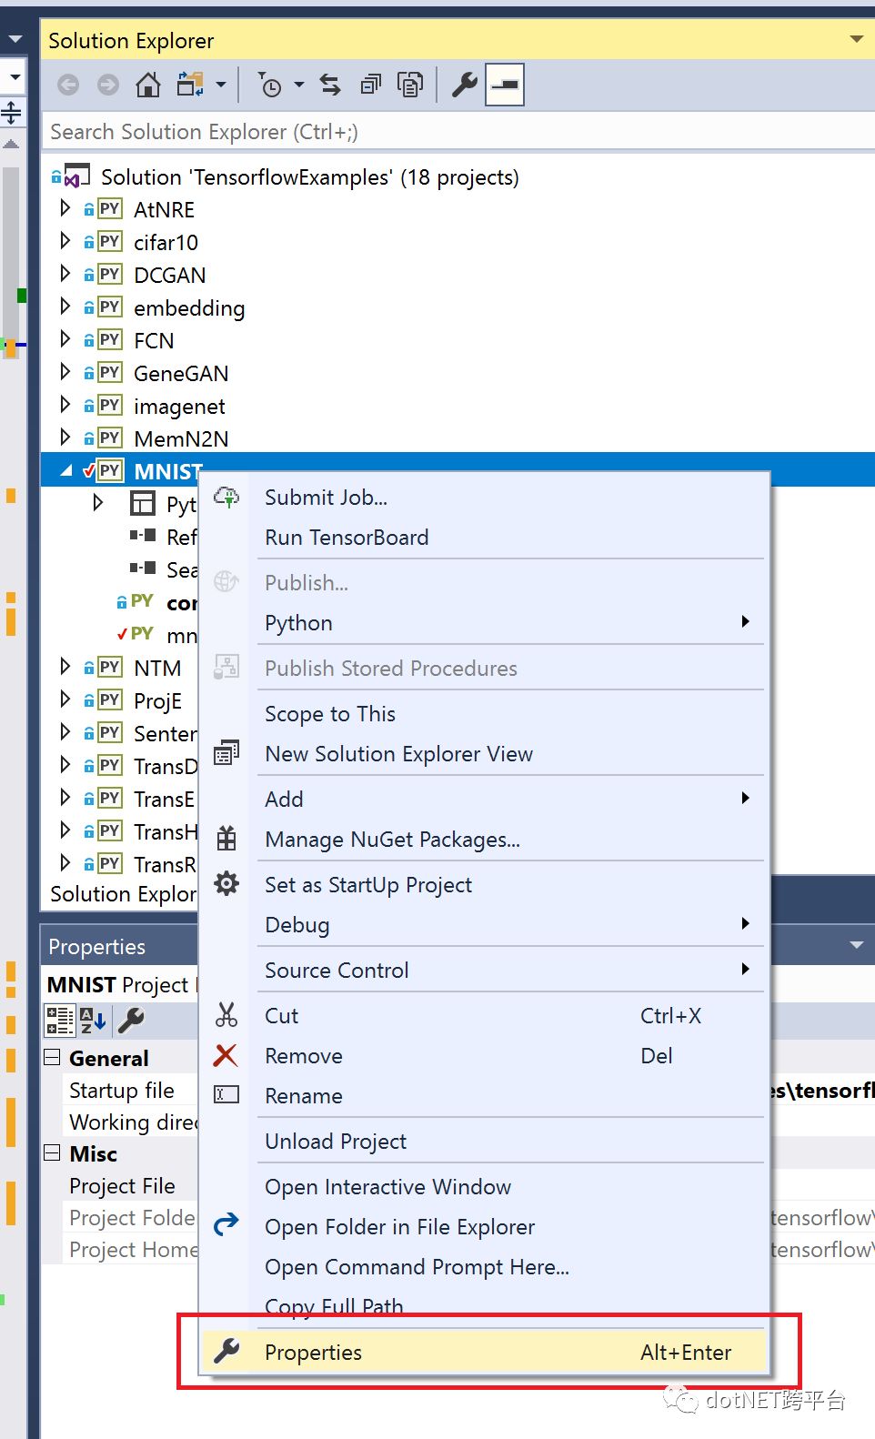Click the scissors Cut icon
Viewport: 875px width, 1439px height.
coord(226,1014)
